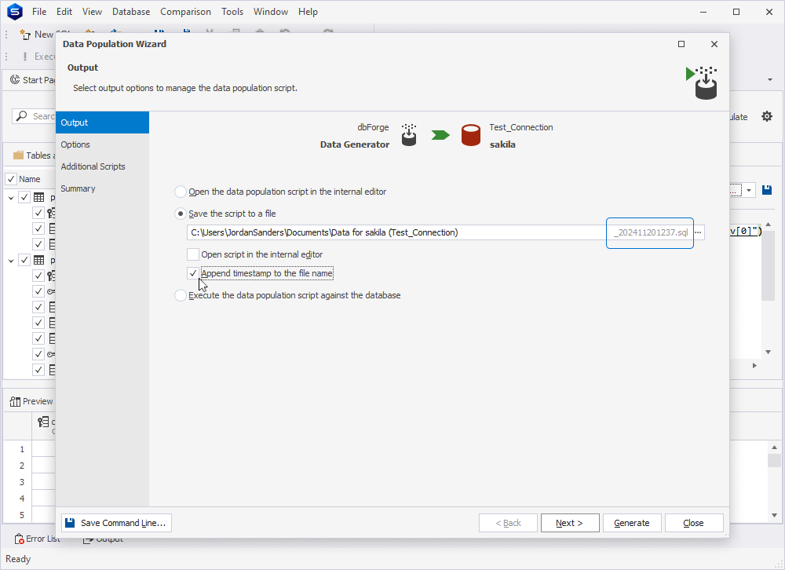Open the dropdown arrow beside the save icon
The width and height of the screenshot is (785, 570).
(749, 190)
